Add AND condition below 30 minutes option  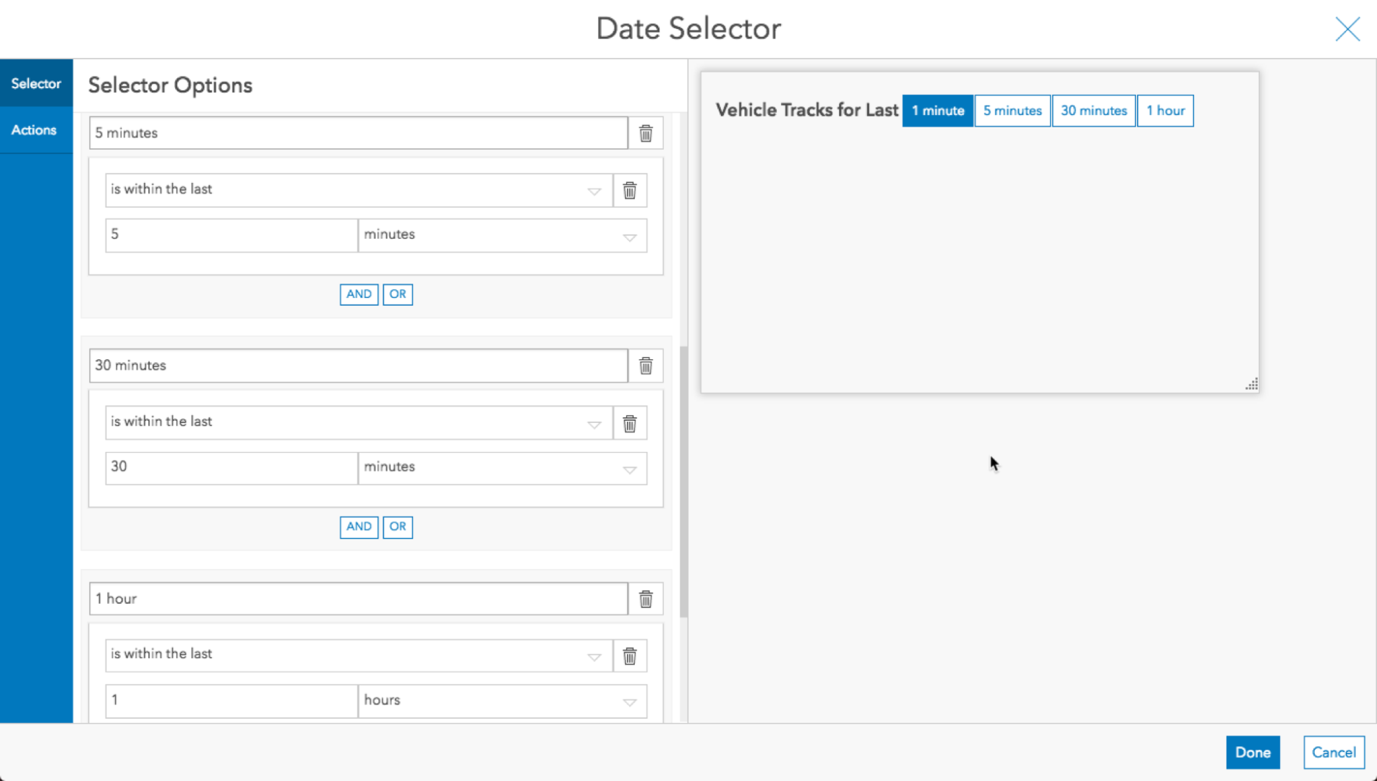tap(359, 526)
